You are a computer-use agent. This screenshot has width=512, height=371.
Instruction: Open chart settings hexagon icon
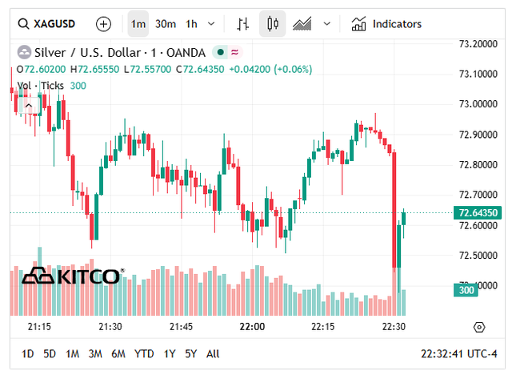(479, 327)
